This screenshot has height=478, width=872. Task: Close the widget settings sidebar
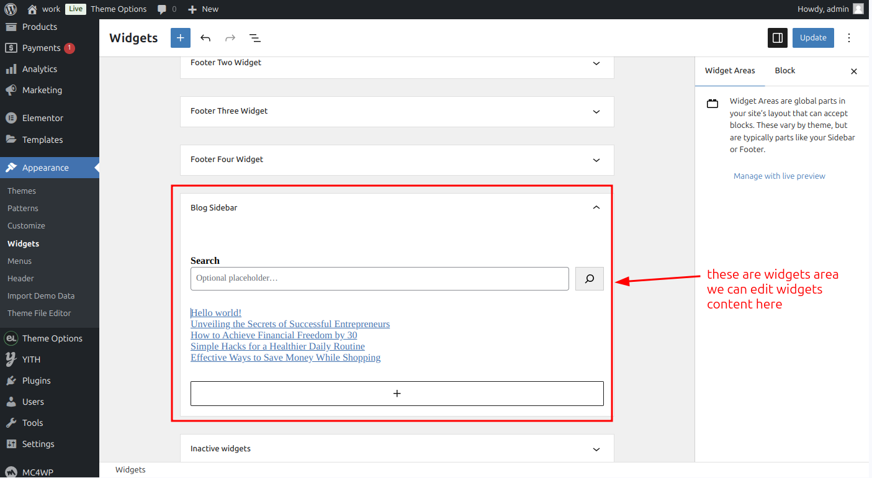(x=854, y=71)
